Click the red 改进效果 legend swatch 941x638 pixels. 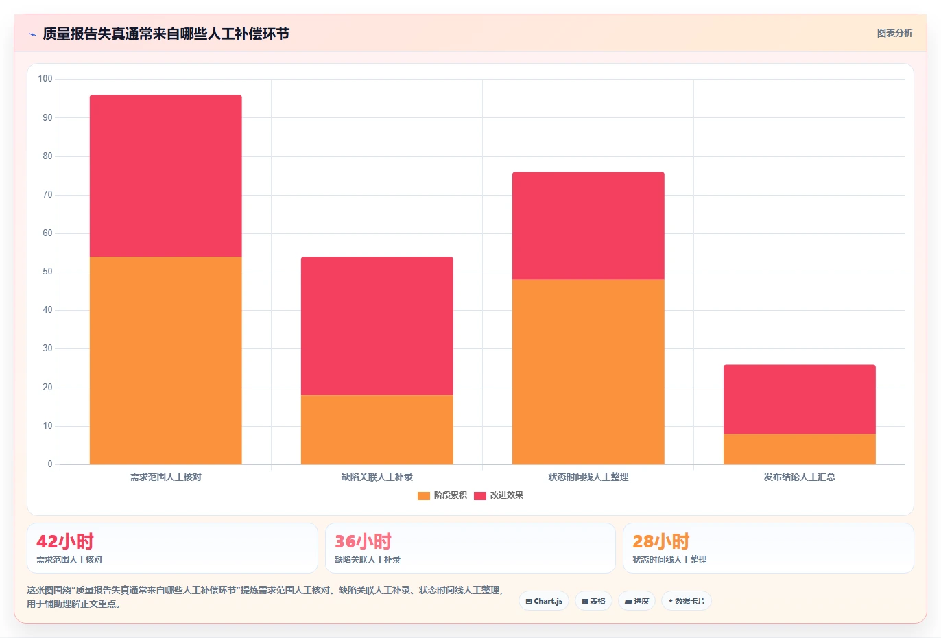[480, 495]
